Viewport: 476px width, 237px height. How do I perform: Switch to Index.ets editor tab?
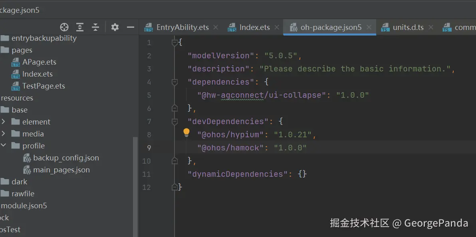coord(255,27)
